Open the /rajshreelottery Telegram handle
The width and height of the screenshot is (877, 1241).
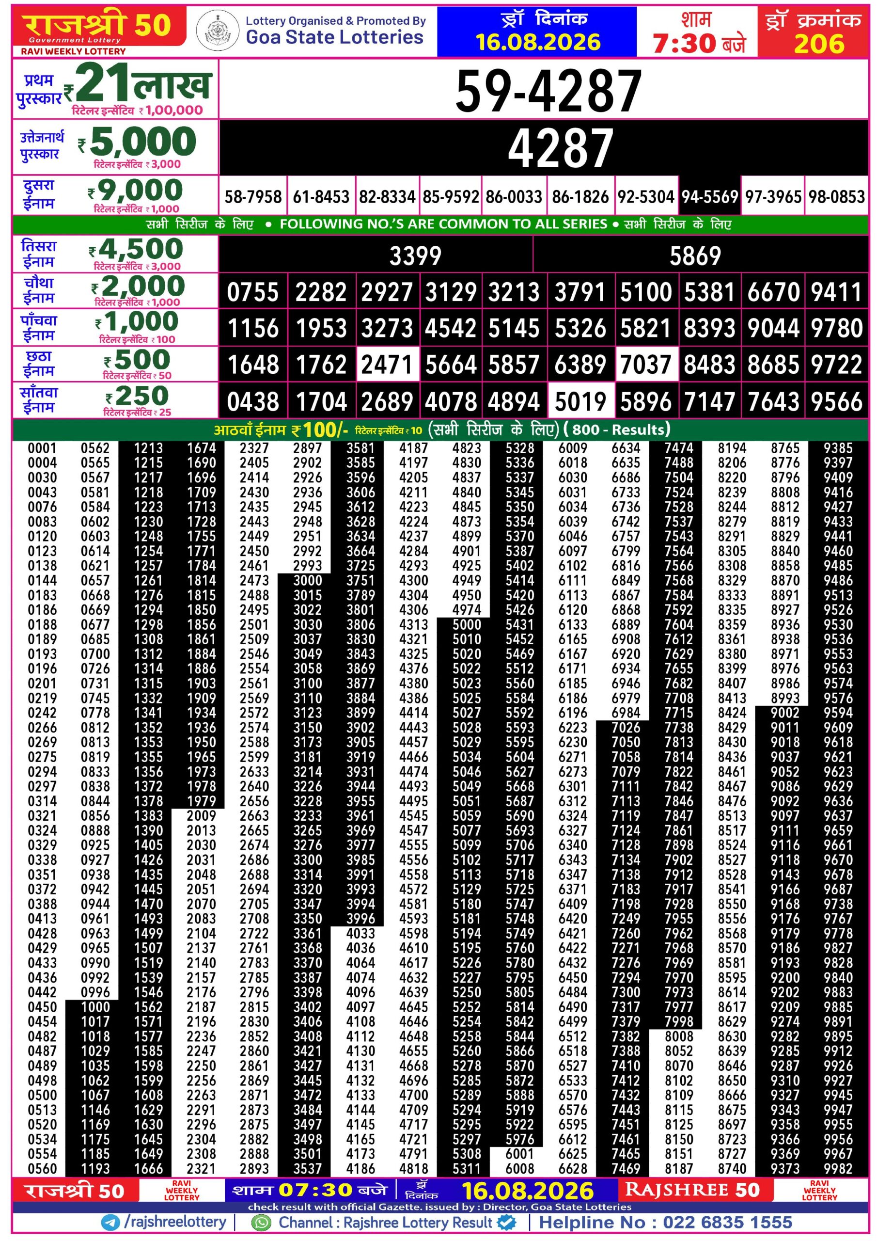click(x=175, y=1223)
